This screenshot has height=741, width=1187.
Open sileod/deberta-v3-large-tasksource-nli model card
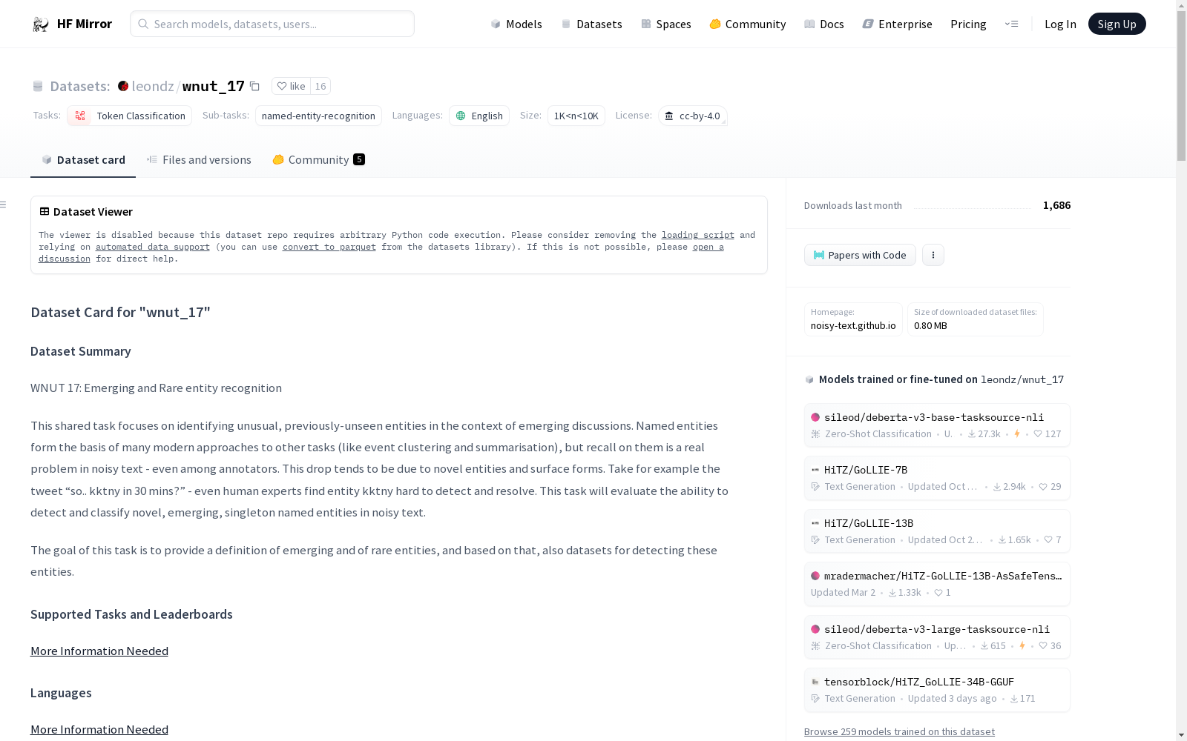point(937,637)
